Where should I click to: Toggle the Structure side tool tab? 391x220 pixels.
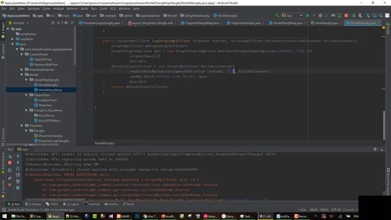[2, 137]
